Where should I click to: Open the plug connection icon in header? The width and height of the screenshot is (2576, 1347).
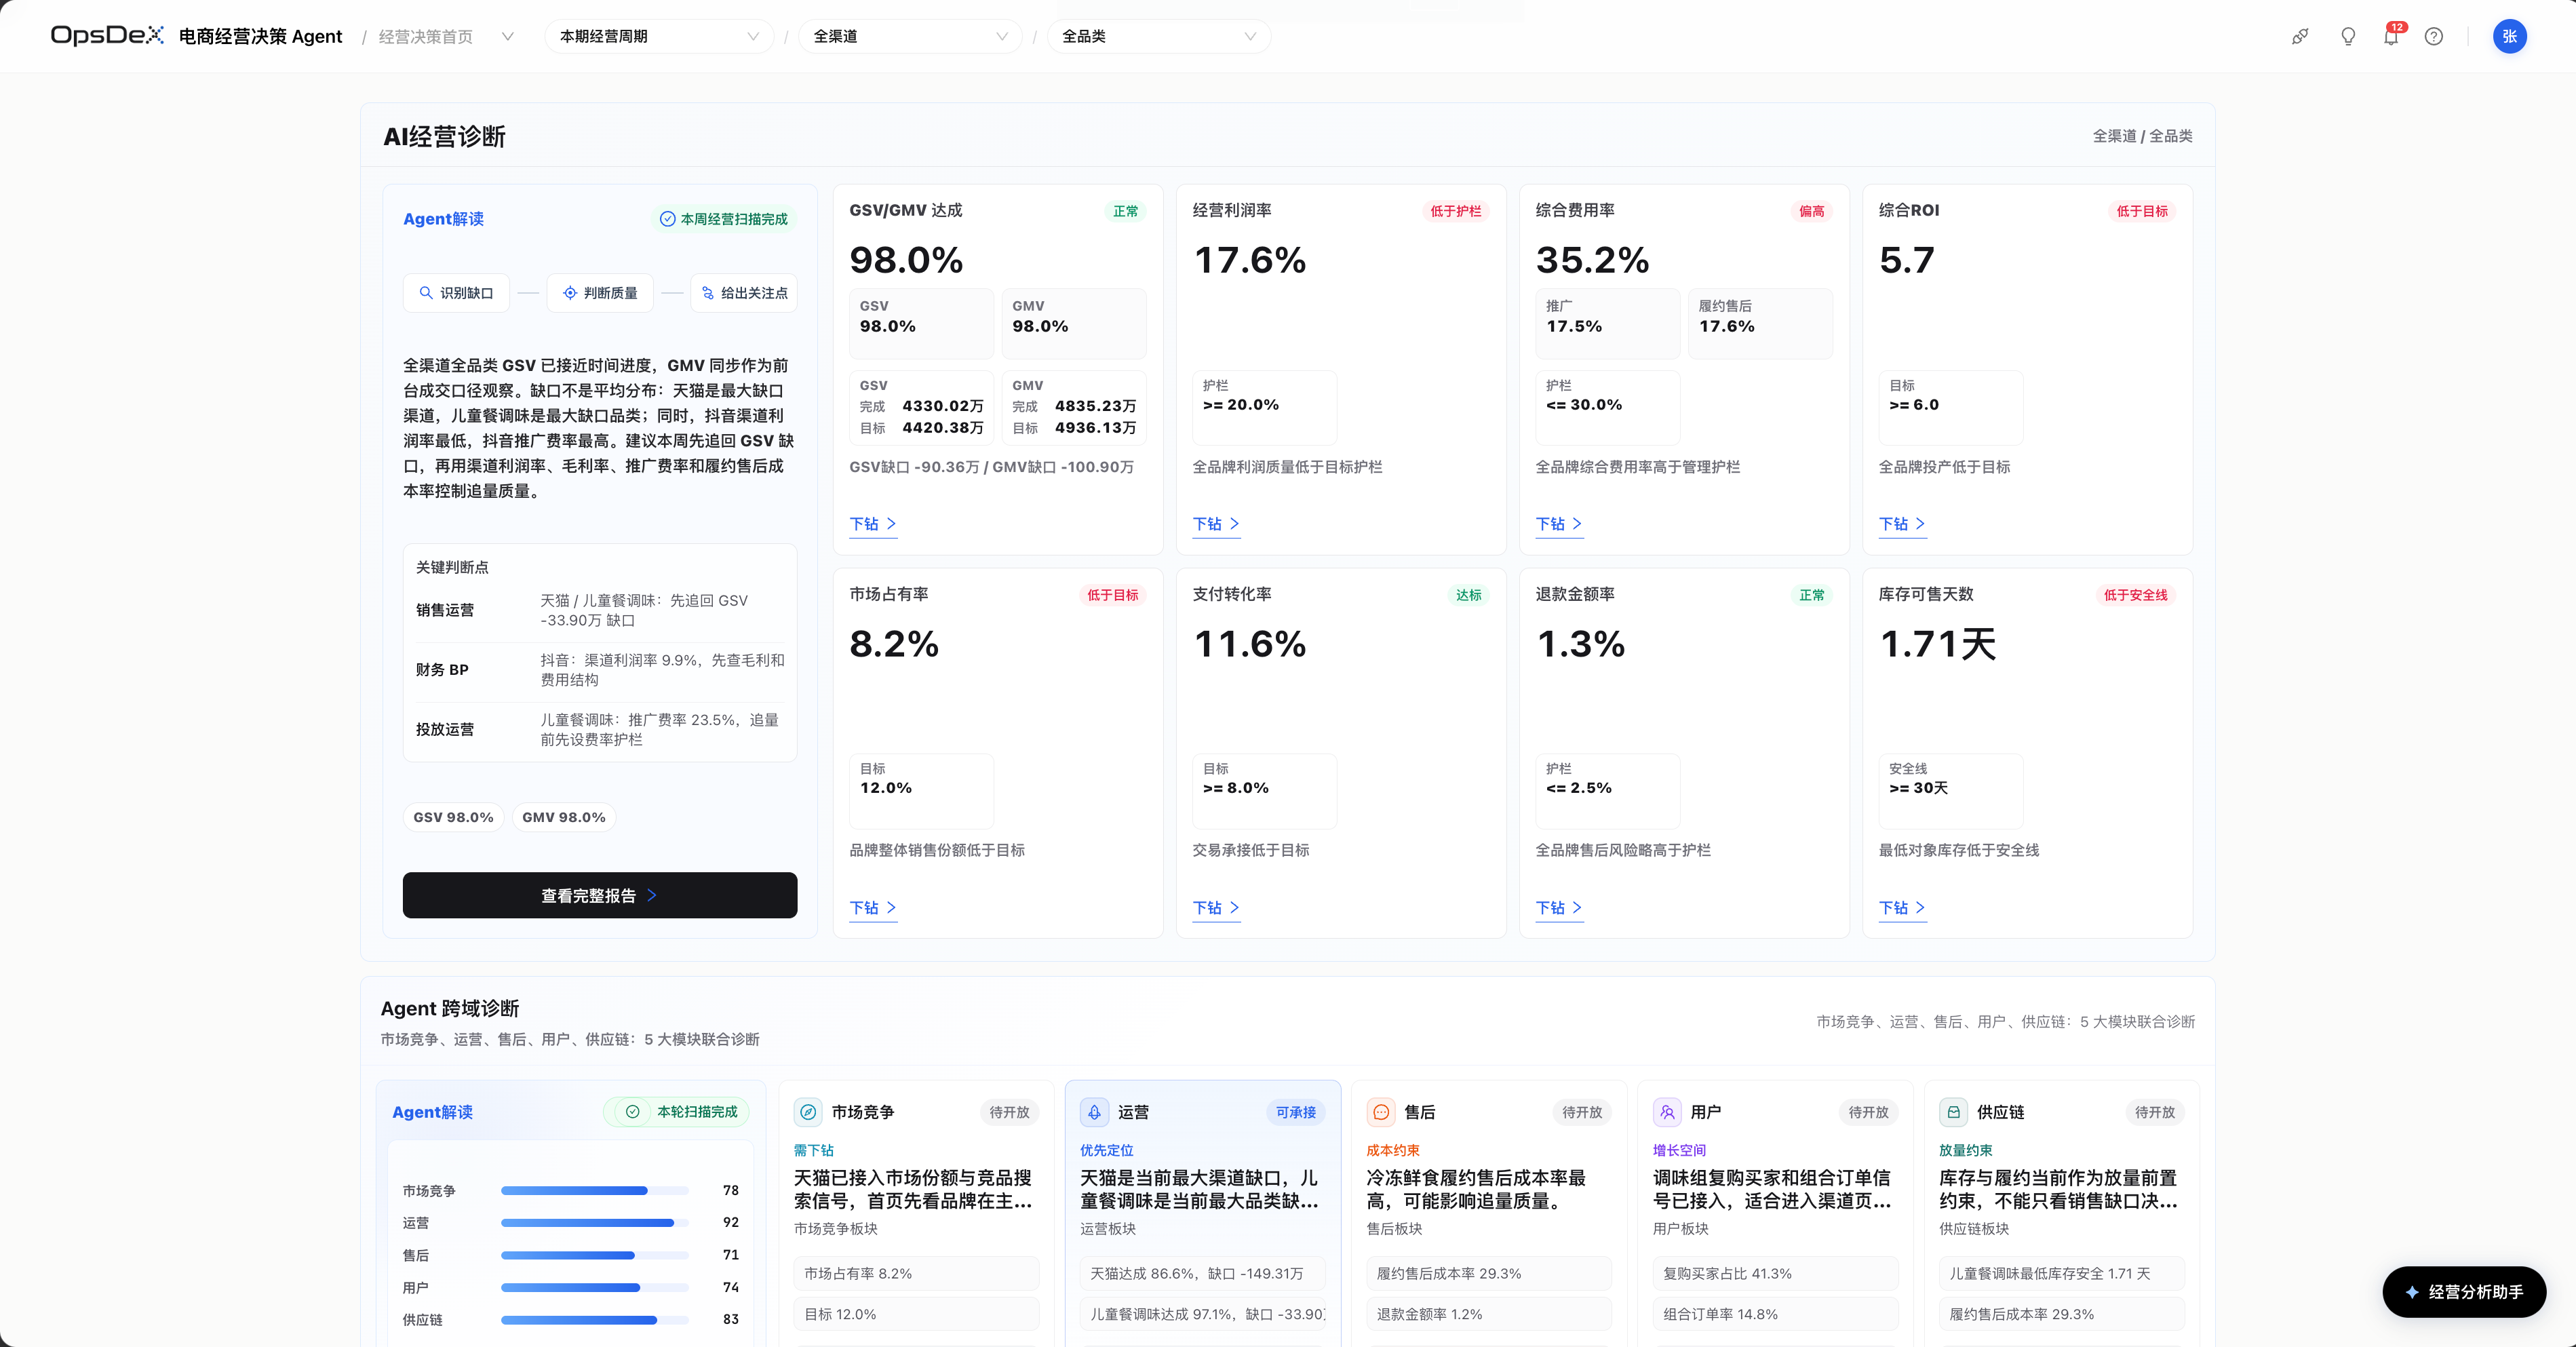pos(2300,36)
